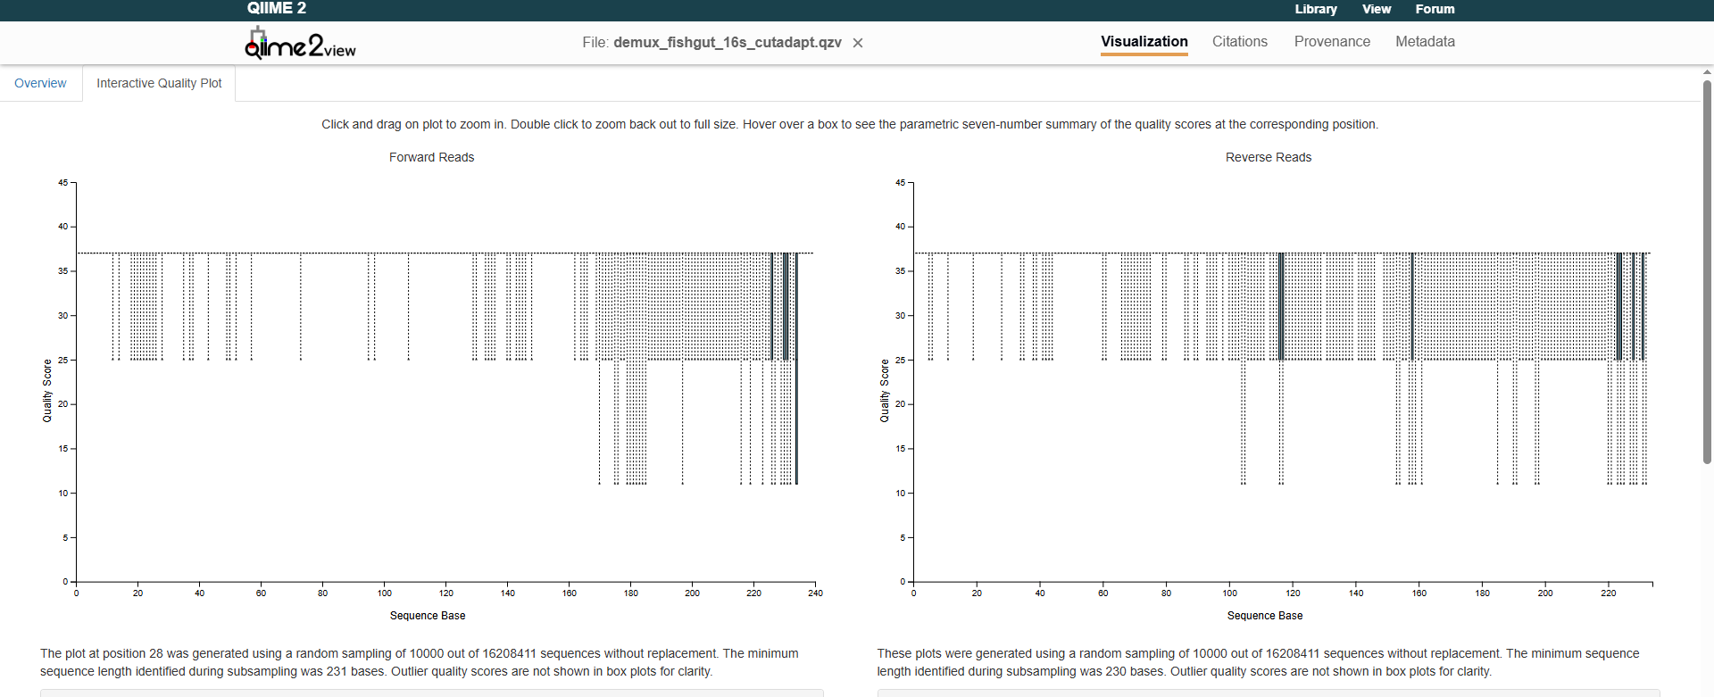Select the Interactive Quality Plot tab
This screenshot has height=697, width=1714.
(159, 83)
